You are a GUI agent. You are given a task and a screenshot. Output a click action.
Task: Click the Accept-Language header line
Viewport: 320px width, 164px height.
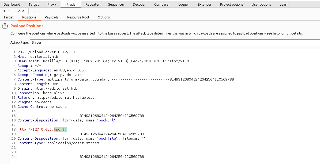pos(51,70)
